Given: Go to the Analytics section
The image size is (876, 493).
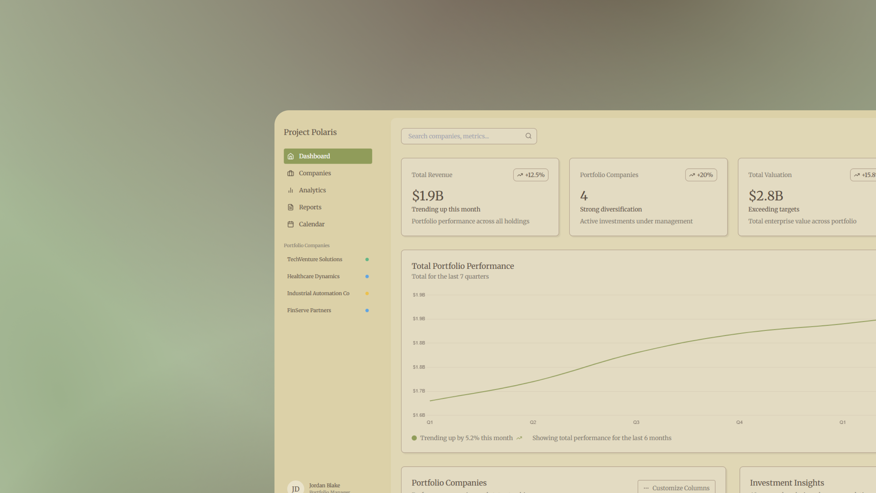Looking at the screenshot, I should 312,190.
